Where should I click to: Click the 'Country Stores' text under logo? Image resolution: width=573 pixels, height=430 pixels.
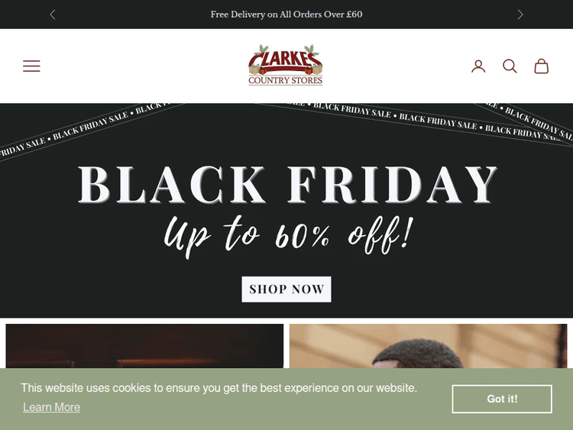286,80
